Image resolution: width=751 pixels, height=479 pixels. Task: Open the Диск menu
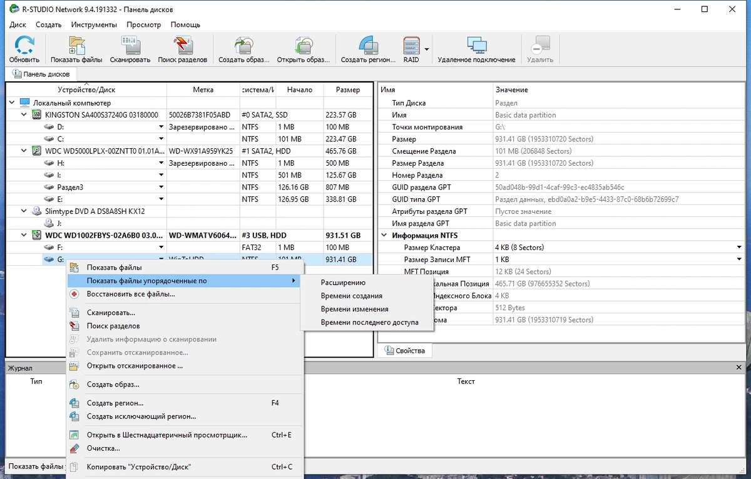18,24
